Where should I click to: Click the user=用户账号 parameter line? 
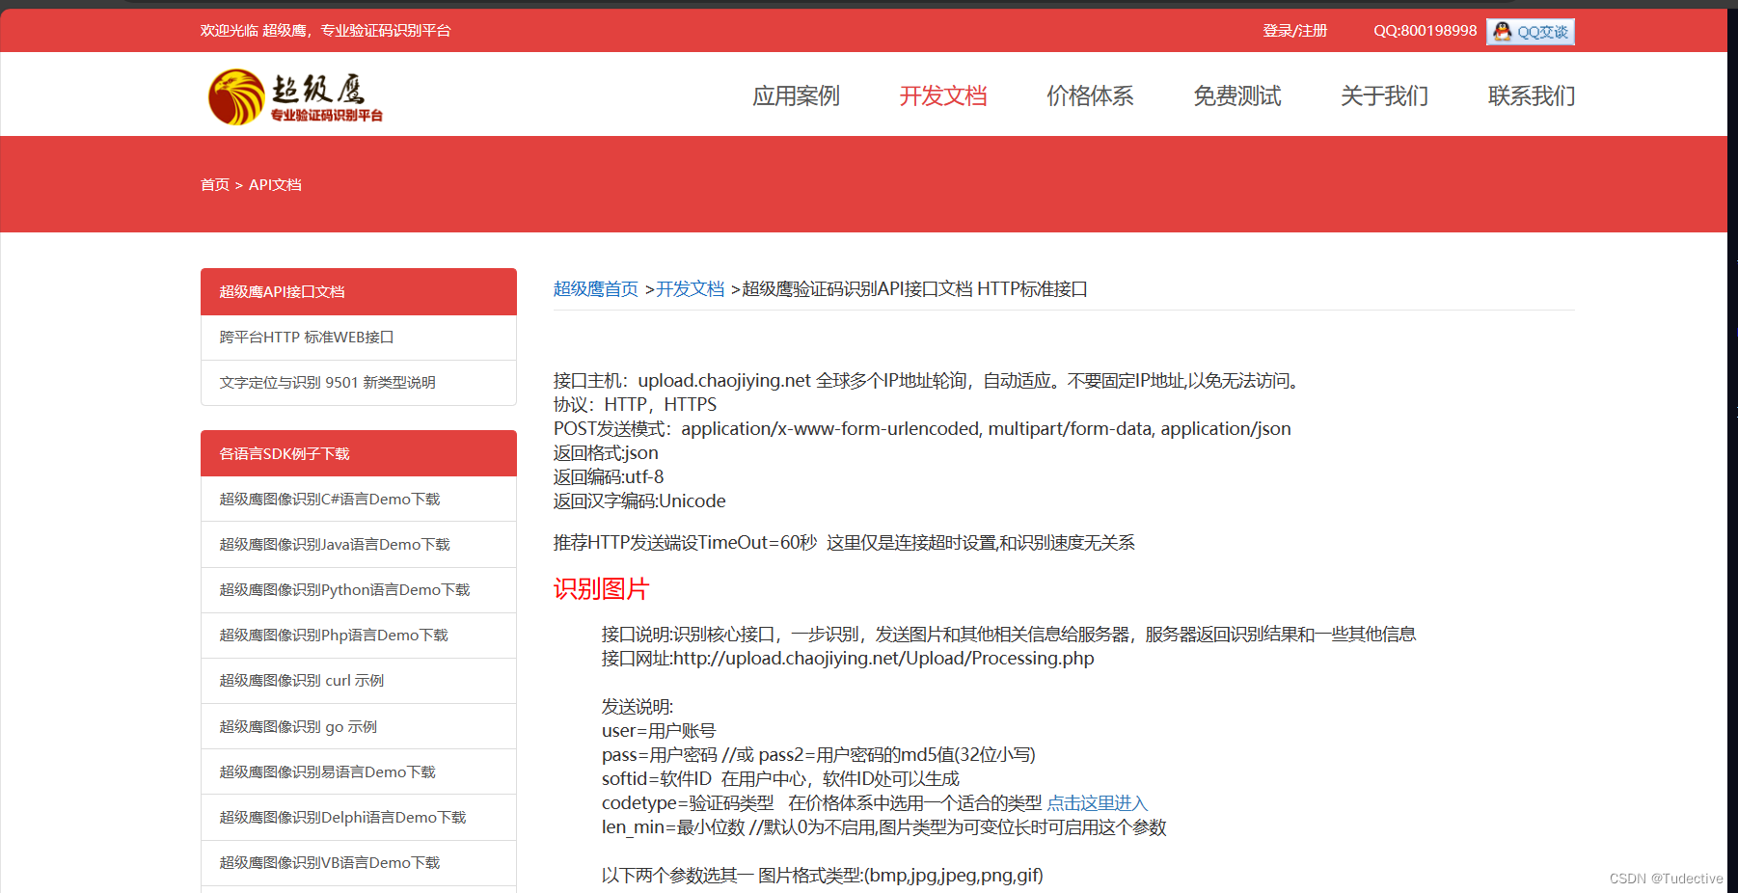pyautogui.click(x=659, y=730)
